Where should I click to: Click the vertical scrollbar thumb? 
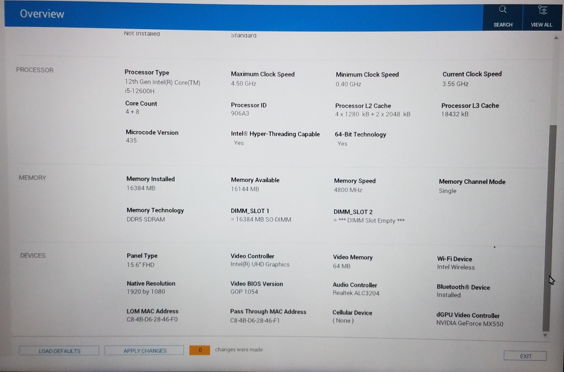pos(549,228)
